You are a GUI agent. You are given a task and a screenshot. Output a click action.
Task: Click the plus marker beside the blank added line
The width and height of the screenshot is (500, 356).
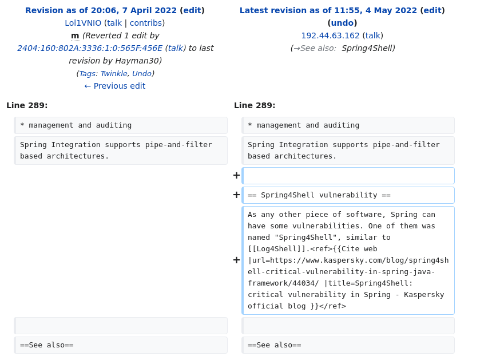click(x=236, y=176)
